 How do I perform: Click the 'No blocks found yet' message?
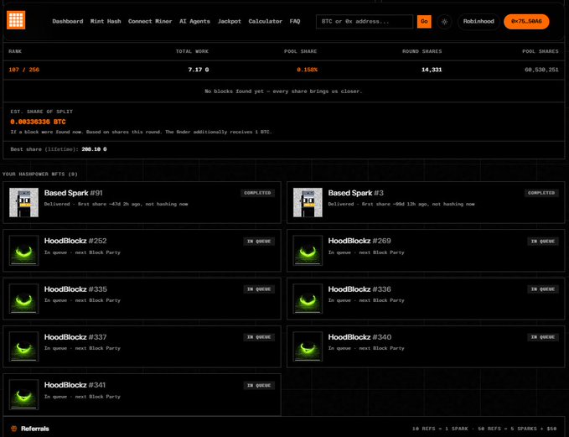283,91
